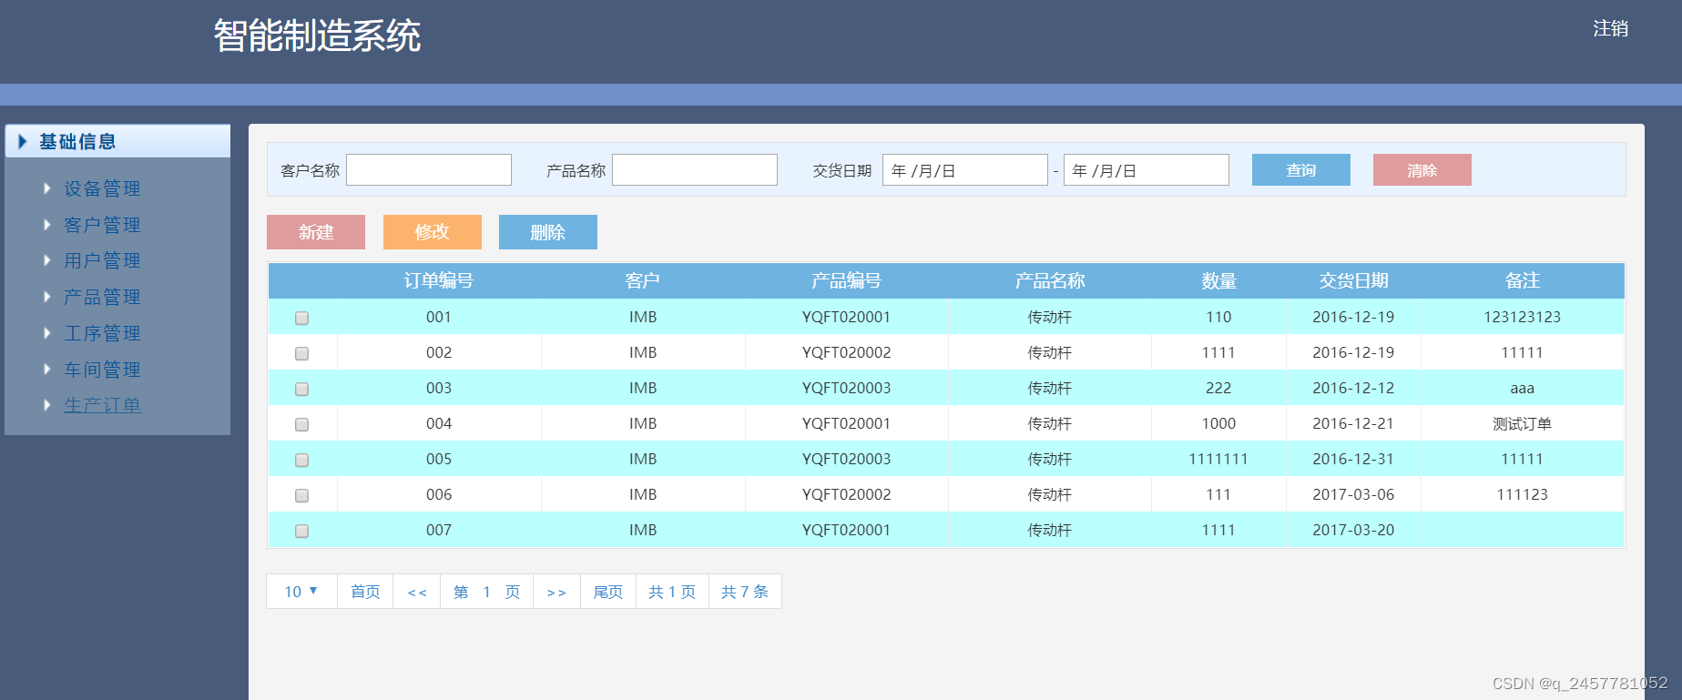Open 客户管理 in the sidebar

coord(102,225)
